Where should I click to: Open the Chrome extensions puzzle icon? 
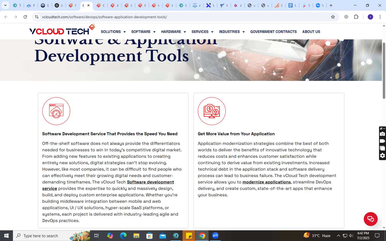(356, 17)
